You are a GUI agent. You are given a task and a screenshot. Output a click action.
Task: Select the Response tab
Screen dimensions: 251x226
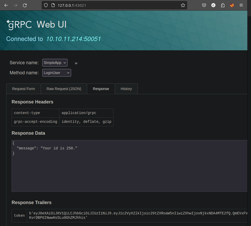(101, 89)
